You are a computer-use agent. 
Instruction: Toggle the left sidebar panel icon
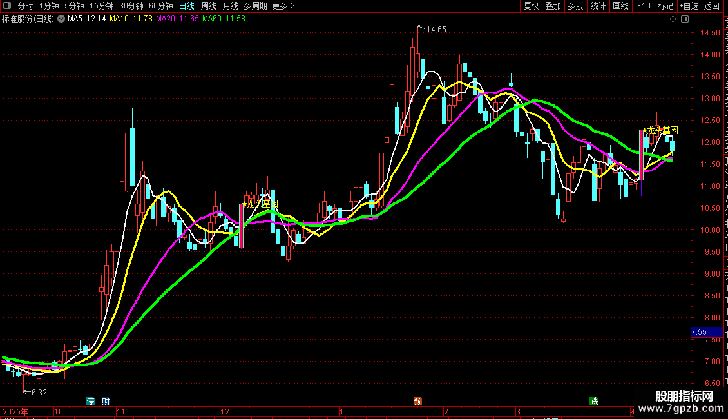point(7,6)
